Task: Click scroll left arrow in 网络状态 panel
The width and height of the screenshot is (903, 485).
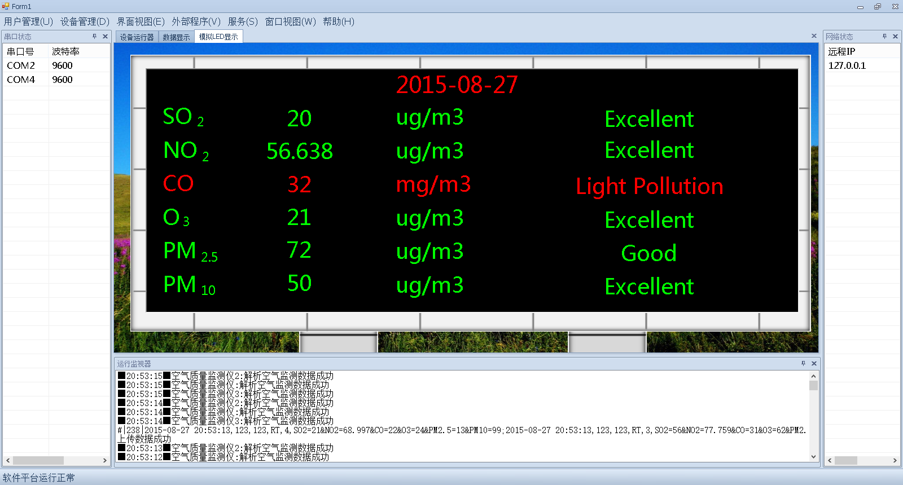Action: 830,460
